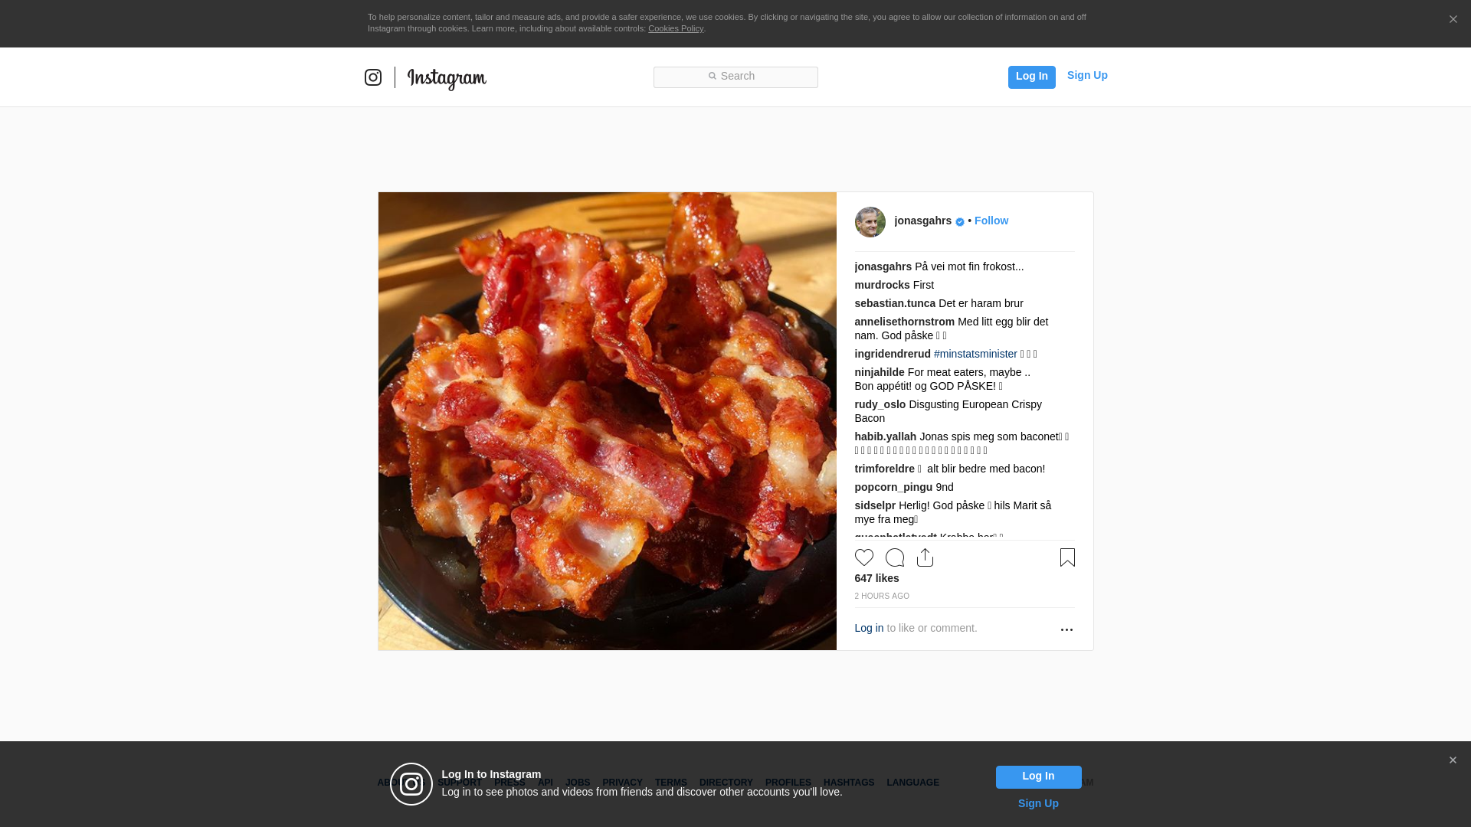Like the bacon post with the heart icon

[864, 557]
